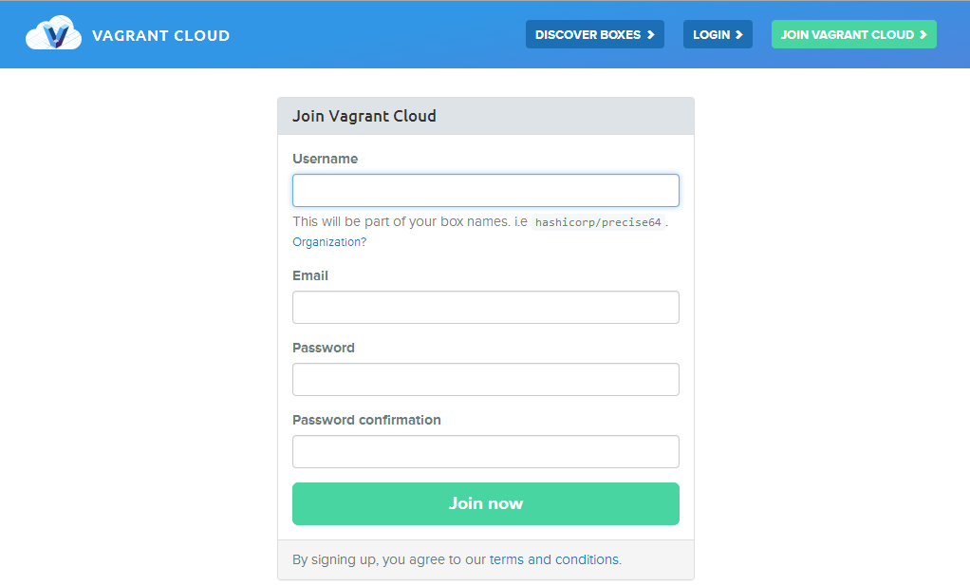This screenshot has width=970, height=586.
Task: Click the Vagrant Cloud cloud logo icon
Action: tap(53, 34)
